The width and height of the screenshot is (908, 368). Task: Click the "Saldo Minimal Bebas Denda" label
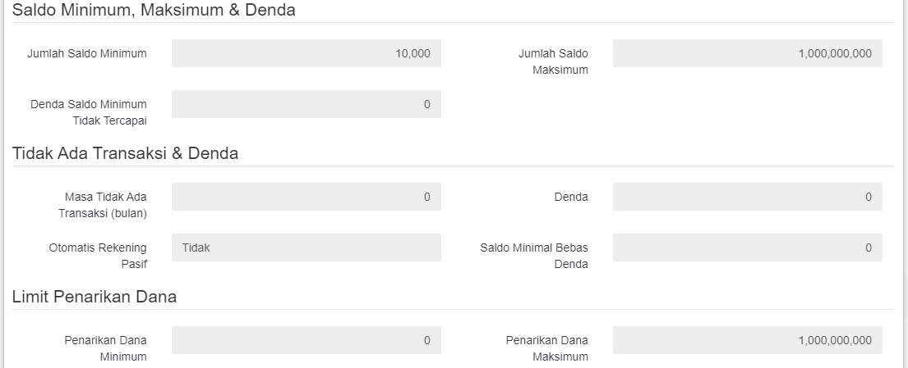click(x=534, y=256)
